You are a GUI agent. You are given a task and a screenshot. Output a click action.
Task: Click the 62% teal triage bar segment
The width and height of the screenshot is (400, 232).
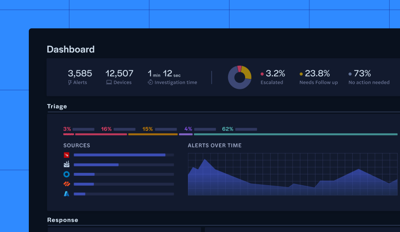click(x=289, y=134)
